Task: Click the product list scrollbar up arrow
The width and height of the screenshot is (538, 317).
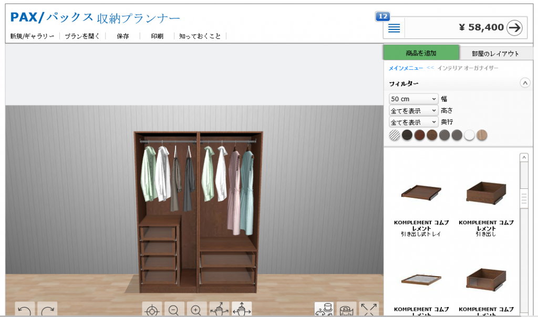Action: click(x=524, y=157)
